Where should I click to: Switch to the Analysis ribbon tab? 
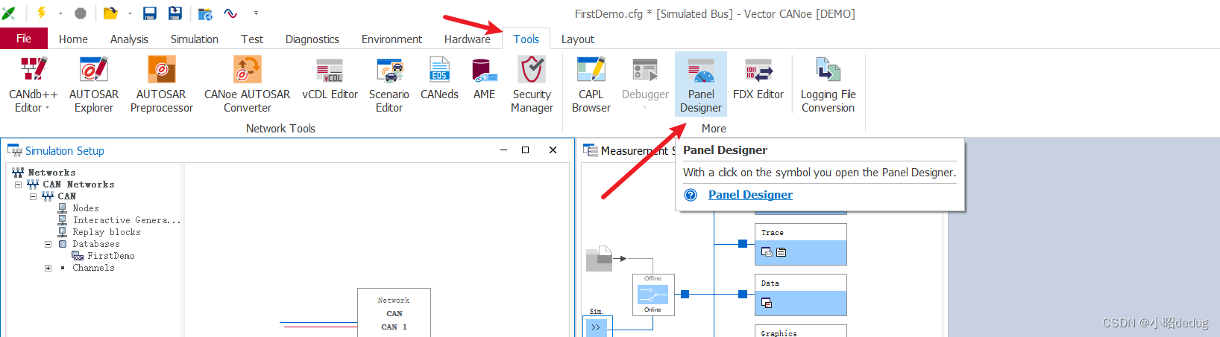129,39
